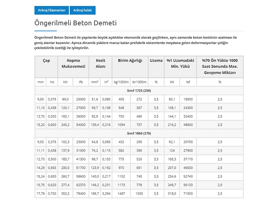
Task: Select the Uzama column header
Action: (156, 60)
